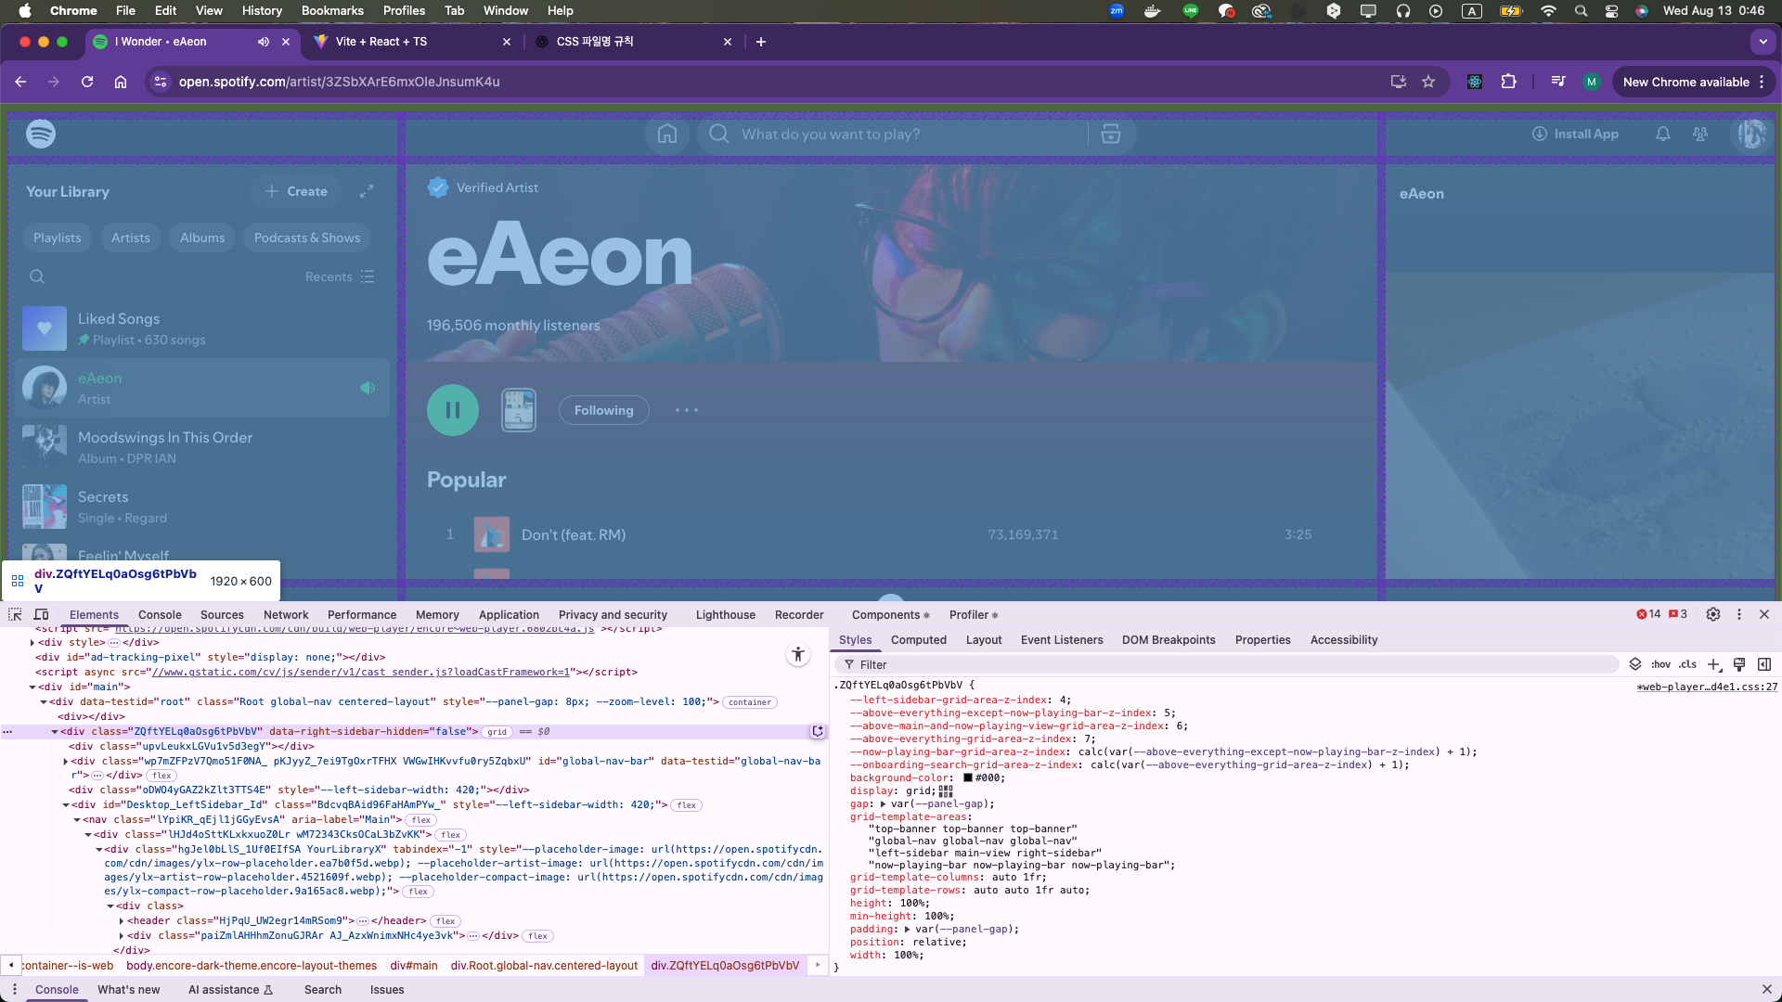
Task: Toggle the device toolbar icon
Action: pos(42,614)
